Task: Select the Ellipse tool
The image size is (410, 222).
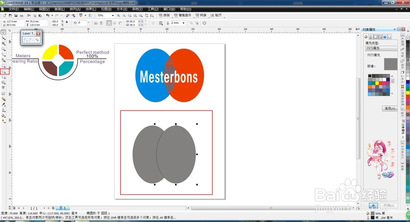Action: 3,71
